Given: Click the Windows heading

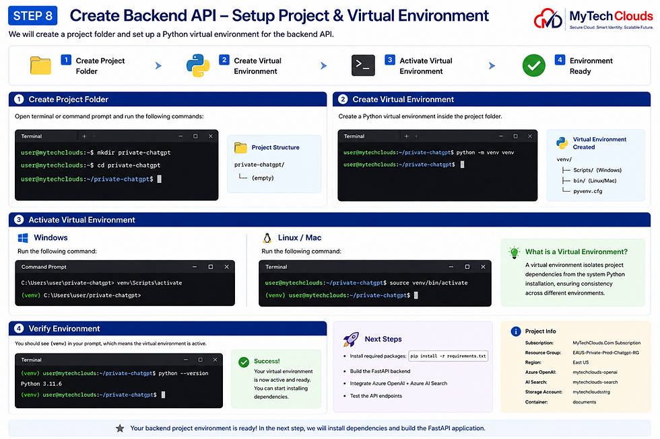Looking at the screenshot, I should (x=51, y=238).
